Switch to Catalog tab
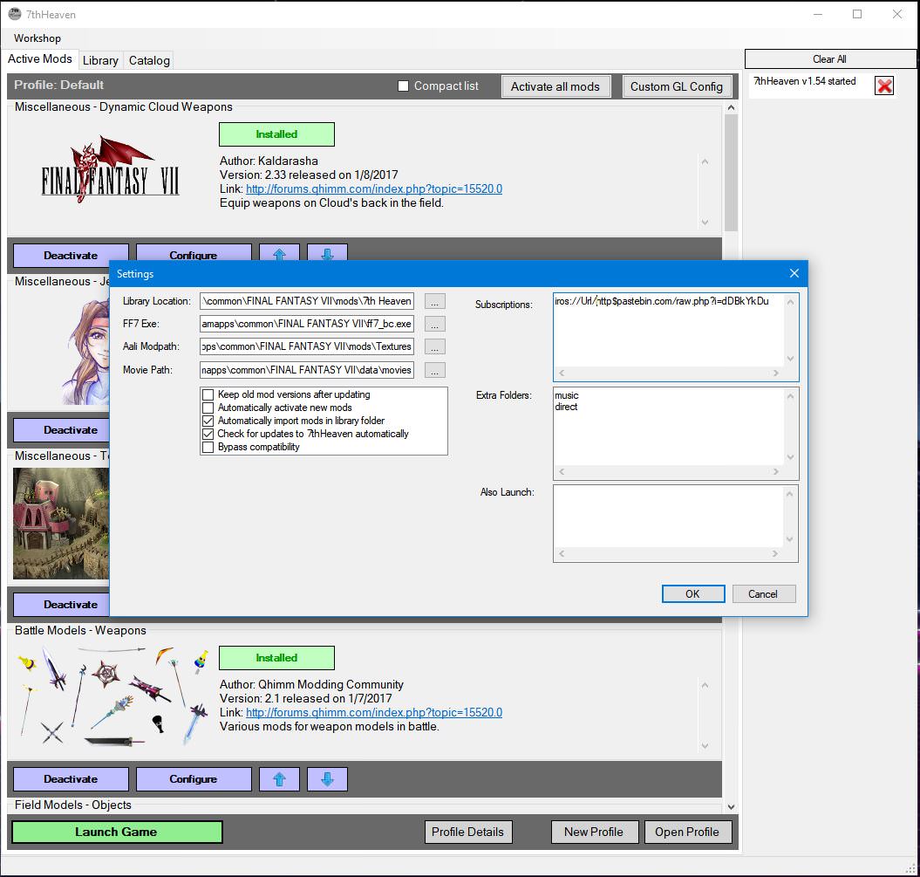 point(149,60)
